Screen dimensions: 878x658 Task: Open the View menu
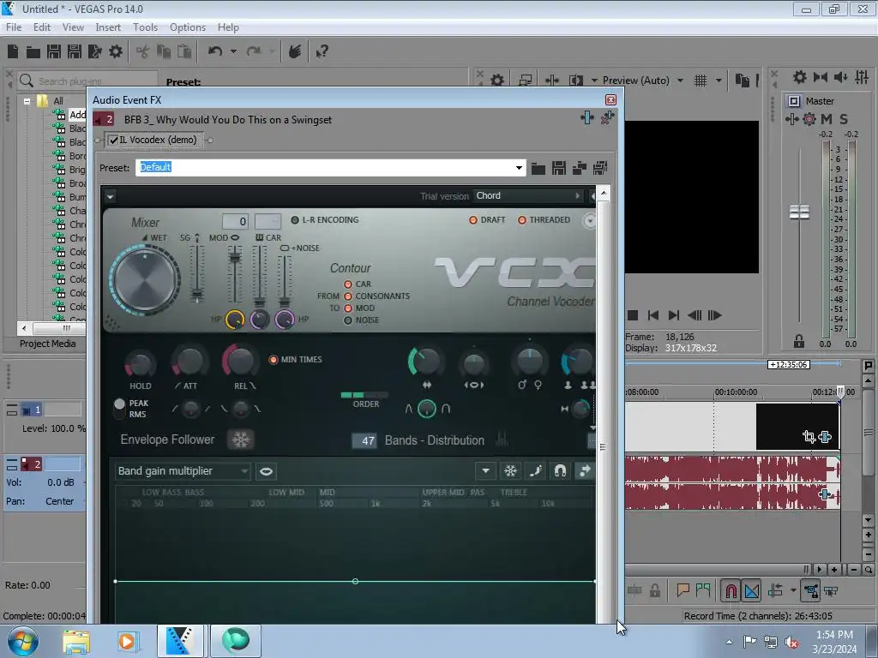pyautogui.click(x=73, y=27)
